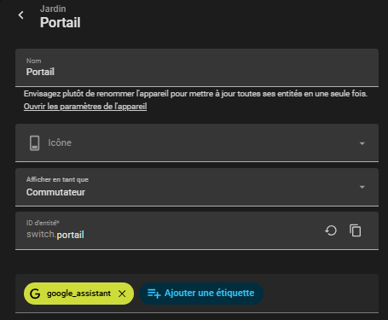
Task: Click the Ajouter une étiquette button
Action: (201, 294)
